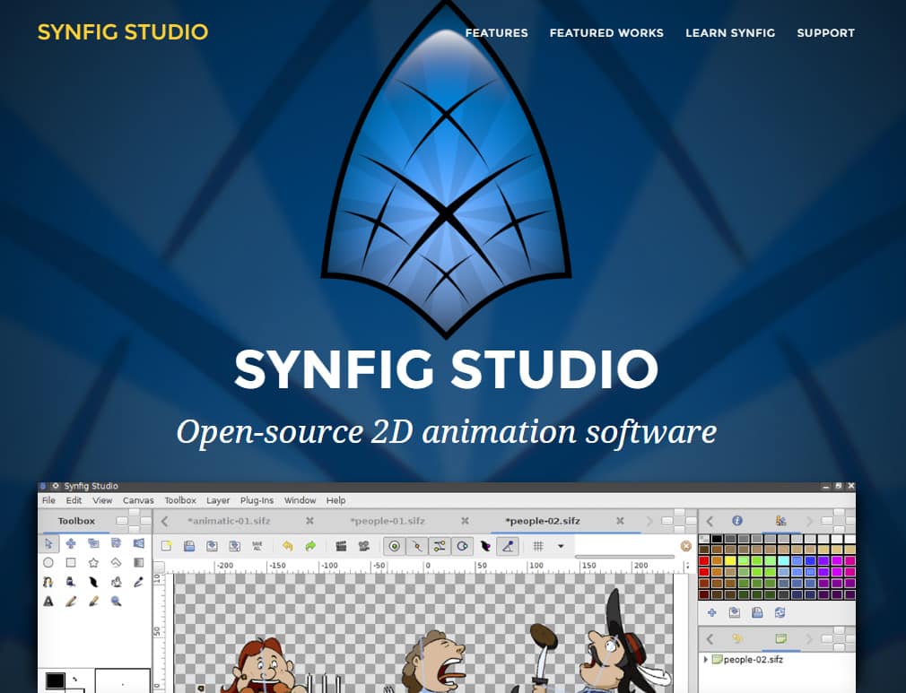
Task: Select the Spline tool
Action: pyautogui.click(x=48, y=582)
